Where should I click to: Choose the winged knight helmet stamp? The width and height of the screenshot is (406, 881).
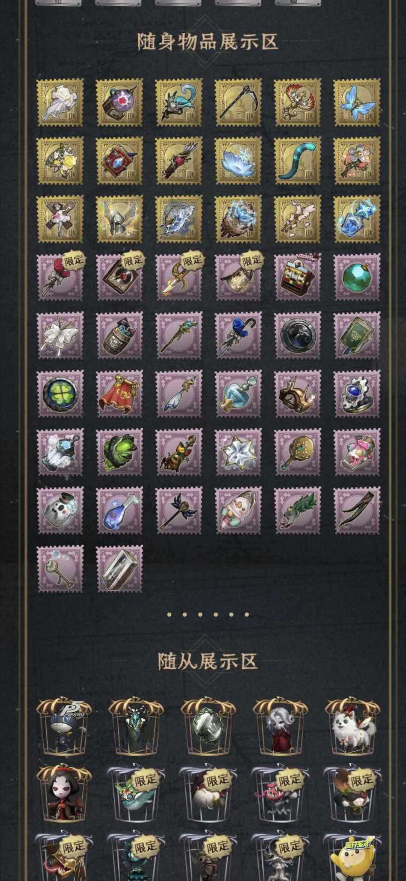[119, 219]
